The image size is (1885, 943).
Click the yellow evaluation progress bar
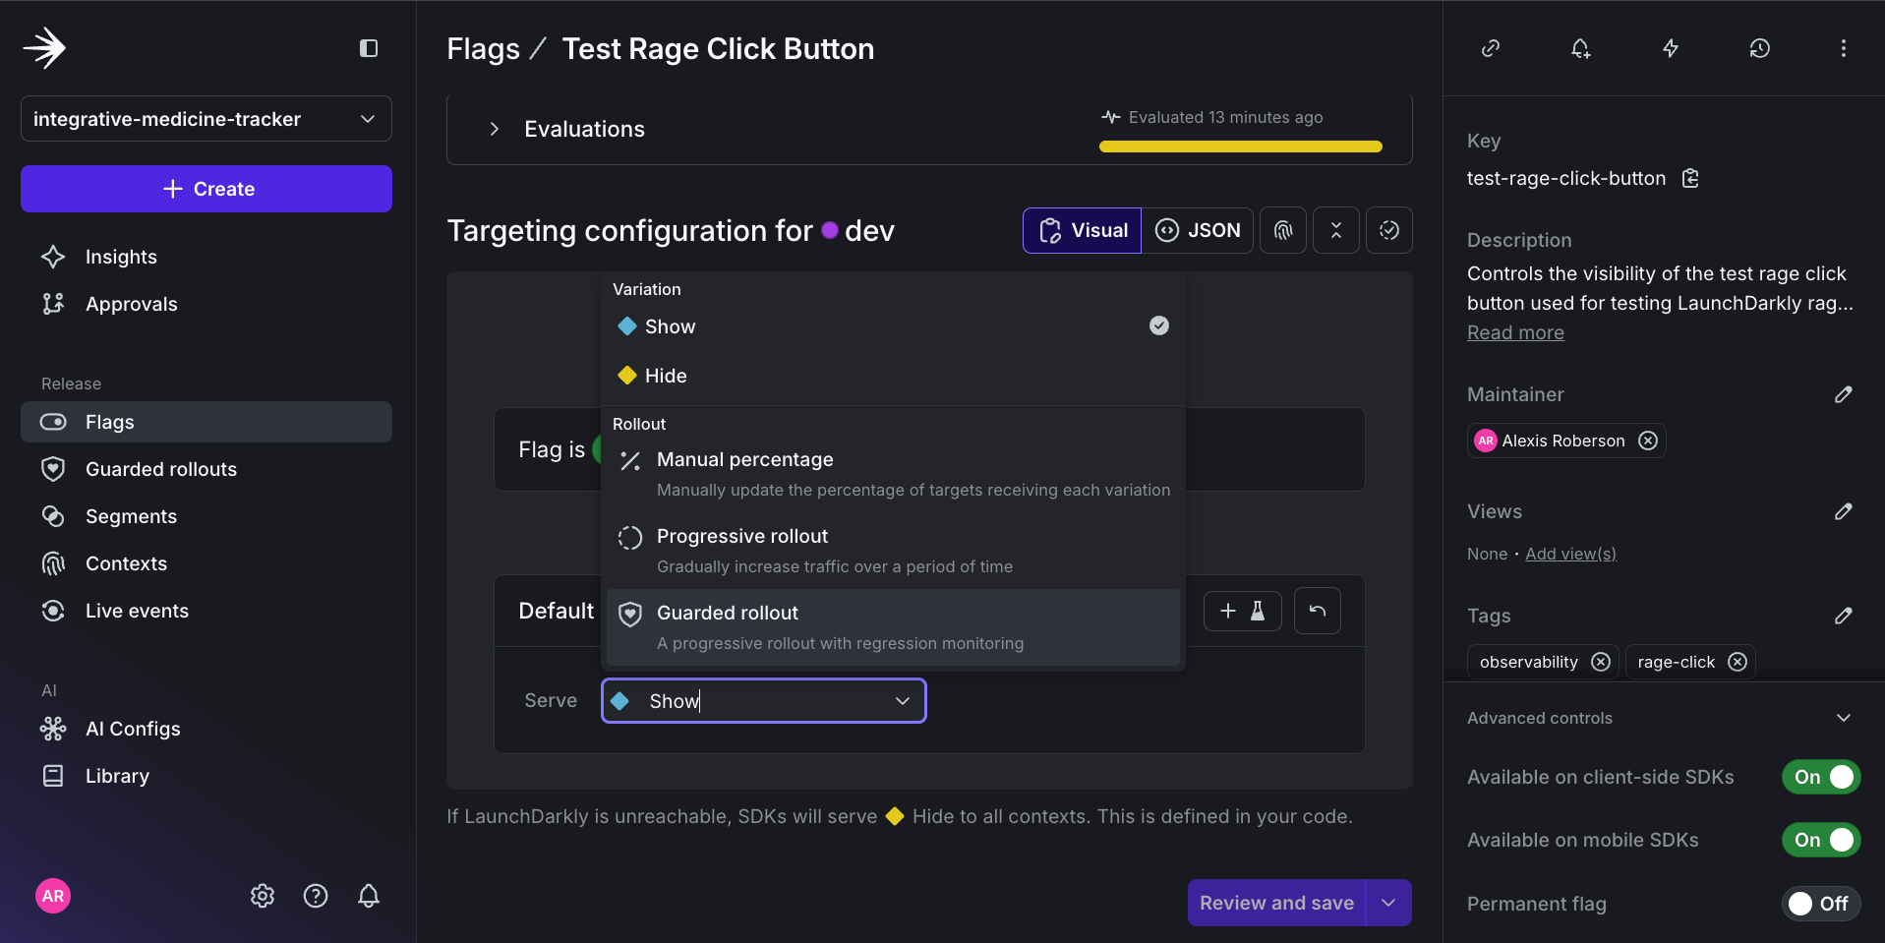[x=1239, y=146]
